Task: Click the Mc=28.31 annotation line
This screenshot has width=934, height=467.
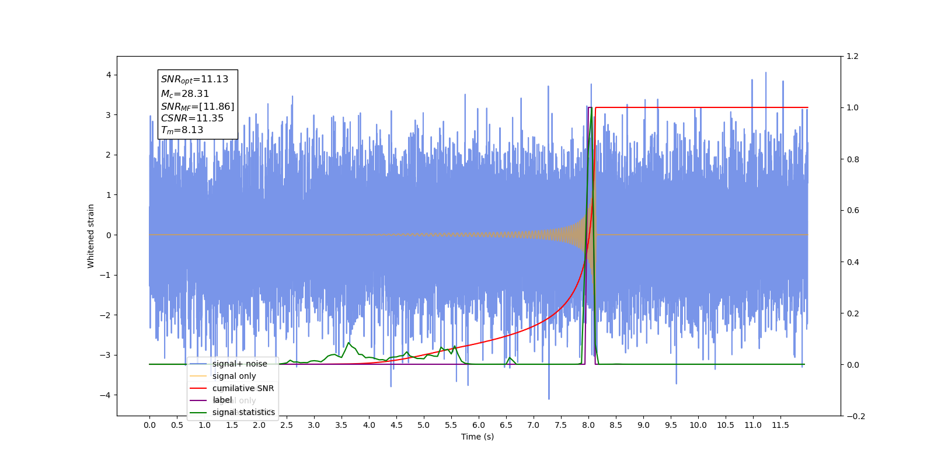Action: click(x=184, y=93)
